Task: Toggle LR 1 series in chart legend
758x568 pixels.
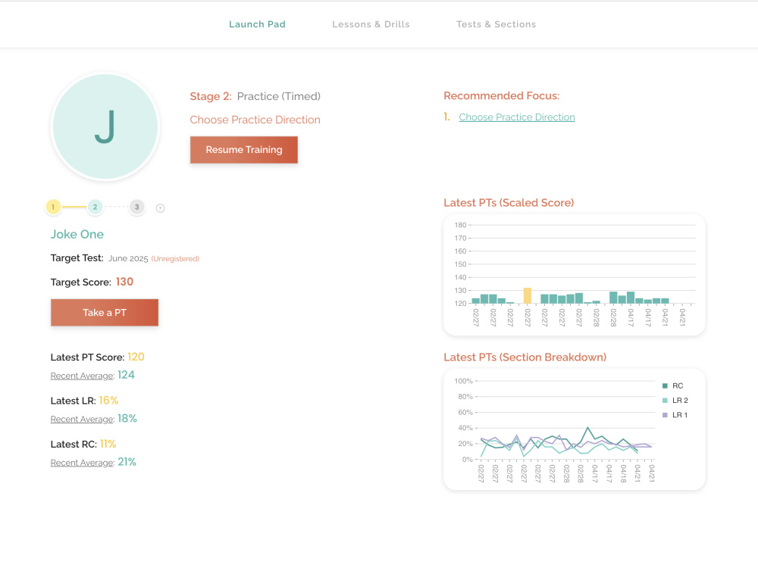Action: (x=675, y=415)
